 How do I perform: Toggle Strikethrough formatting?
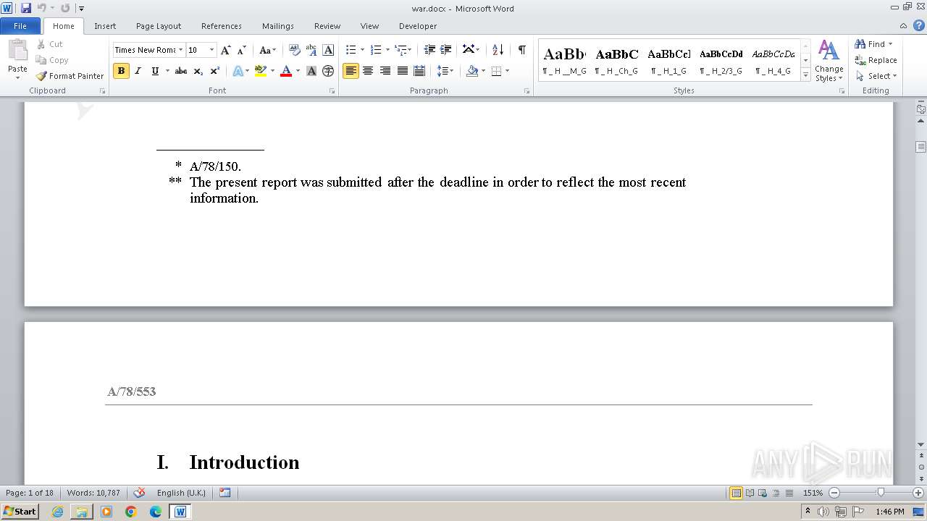pyautogui.click(x=181, y=71)
